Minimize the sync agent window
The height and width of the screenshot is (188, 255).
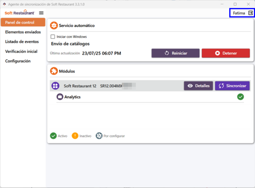coord(222,4)
